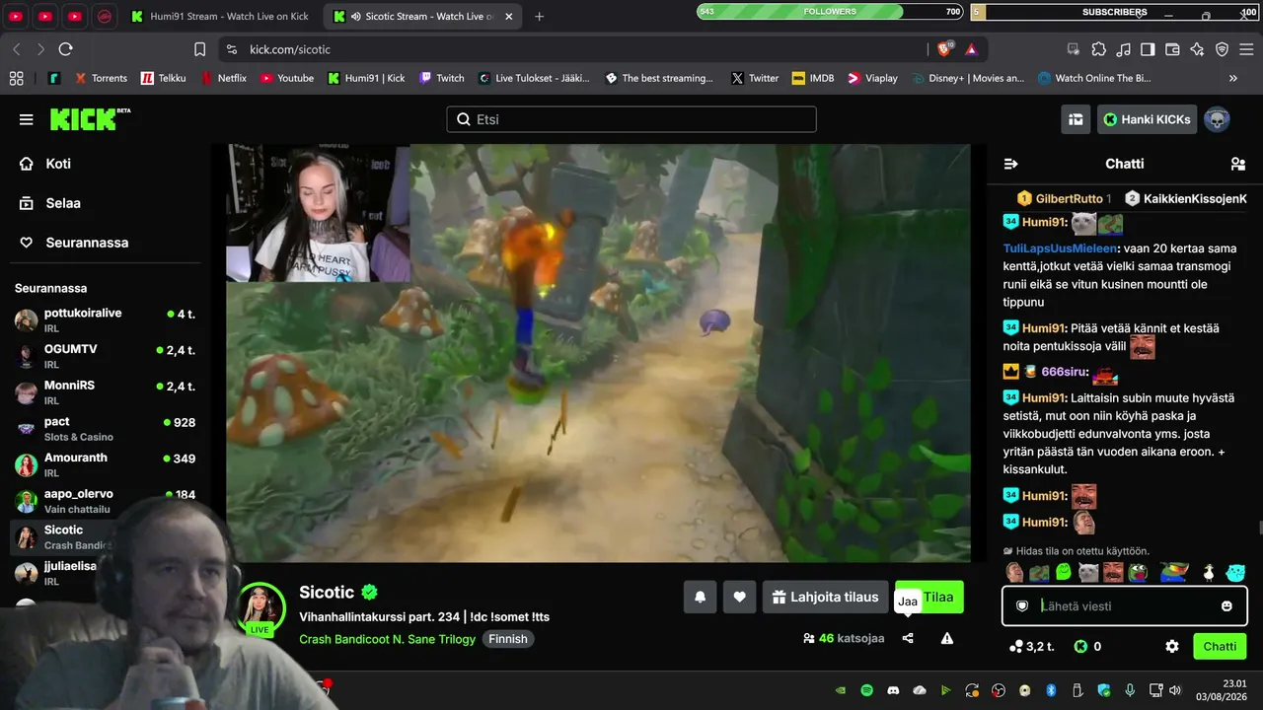Reload the page

tap(66, 49)
